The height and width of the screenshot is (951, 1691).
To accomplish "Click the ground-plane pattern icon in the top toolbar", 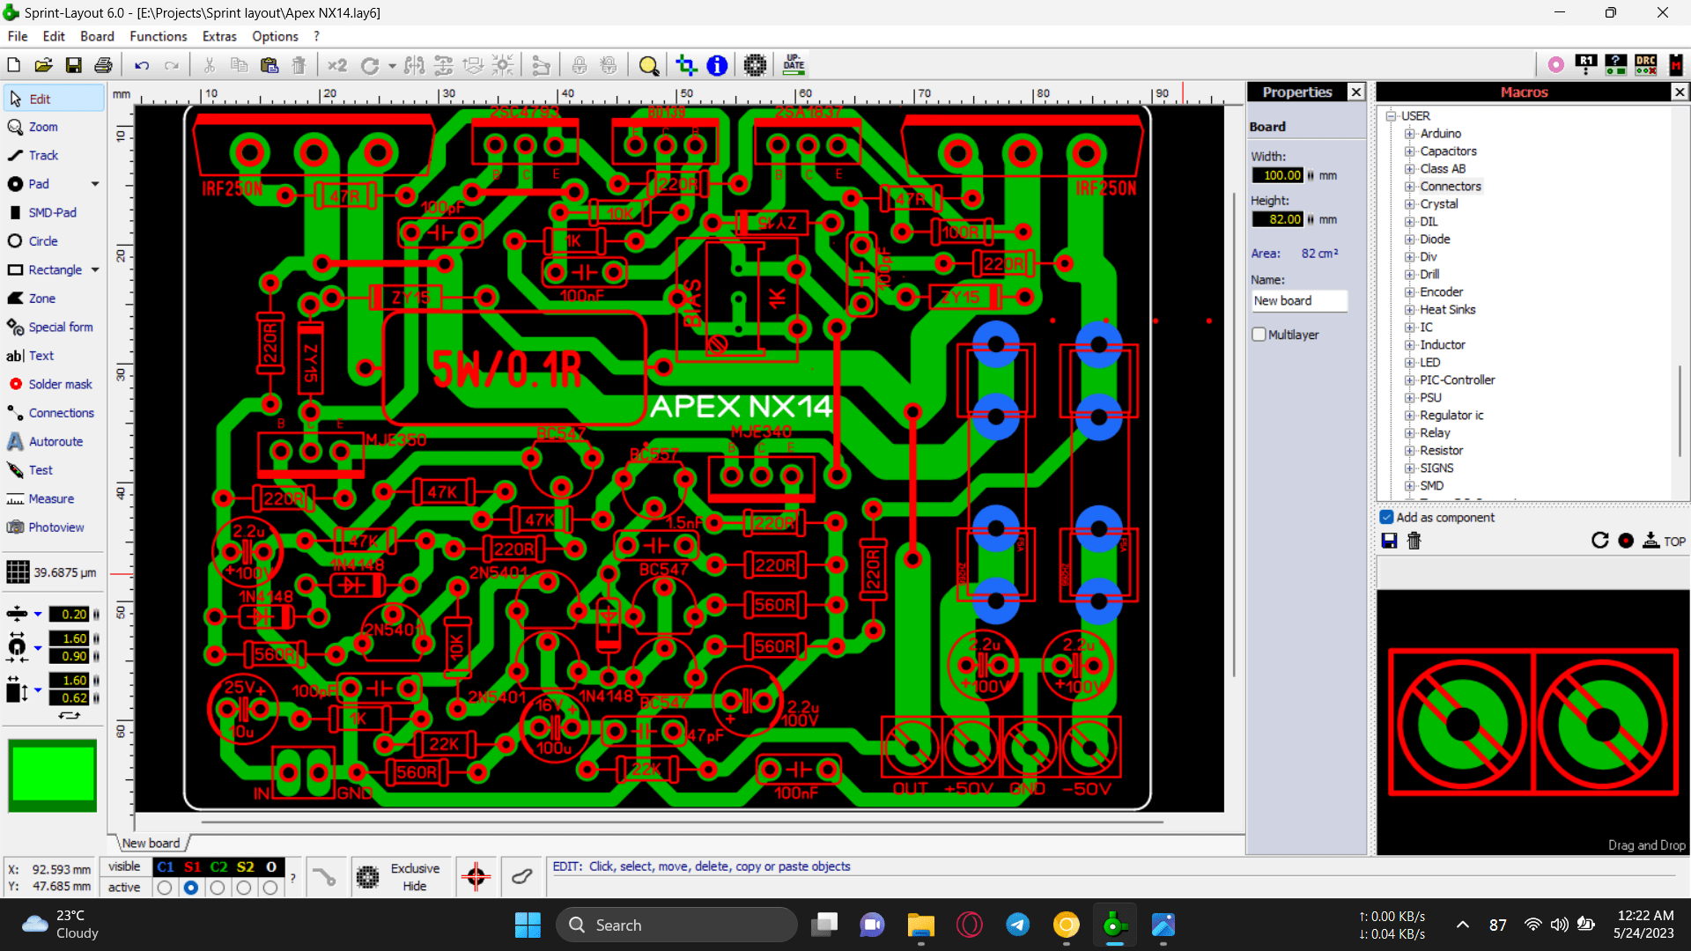I will (x=755, y=65).
